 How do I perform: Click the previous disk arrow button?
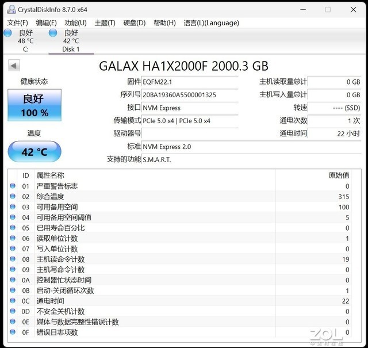14,66
